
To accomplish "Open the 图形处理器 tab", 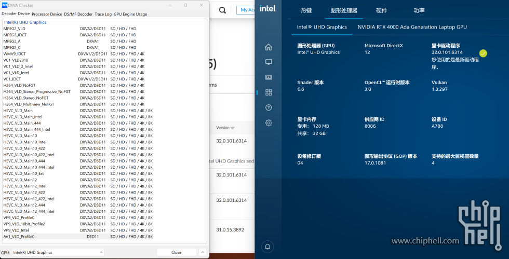I will 344,10.
